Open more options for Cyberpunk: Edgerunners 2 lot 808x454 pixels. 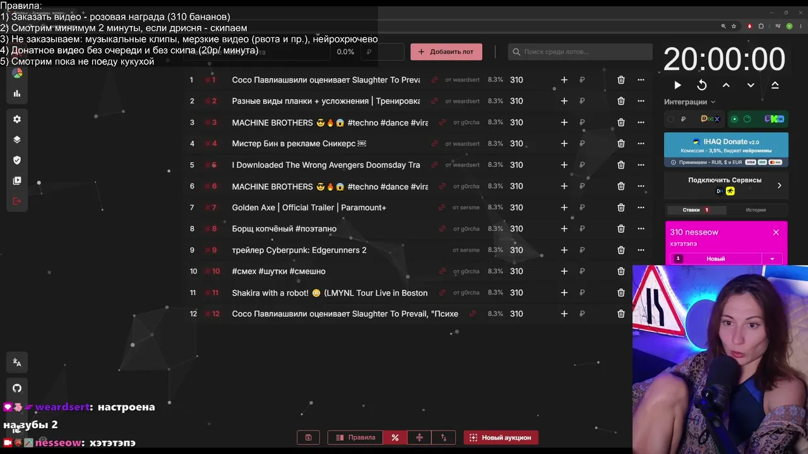(641, 250)
